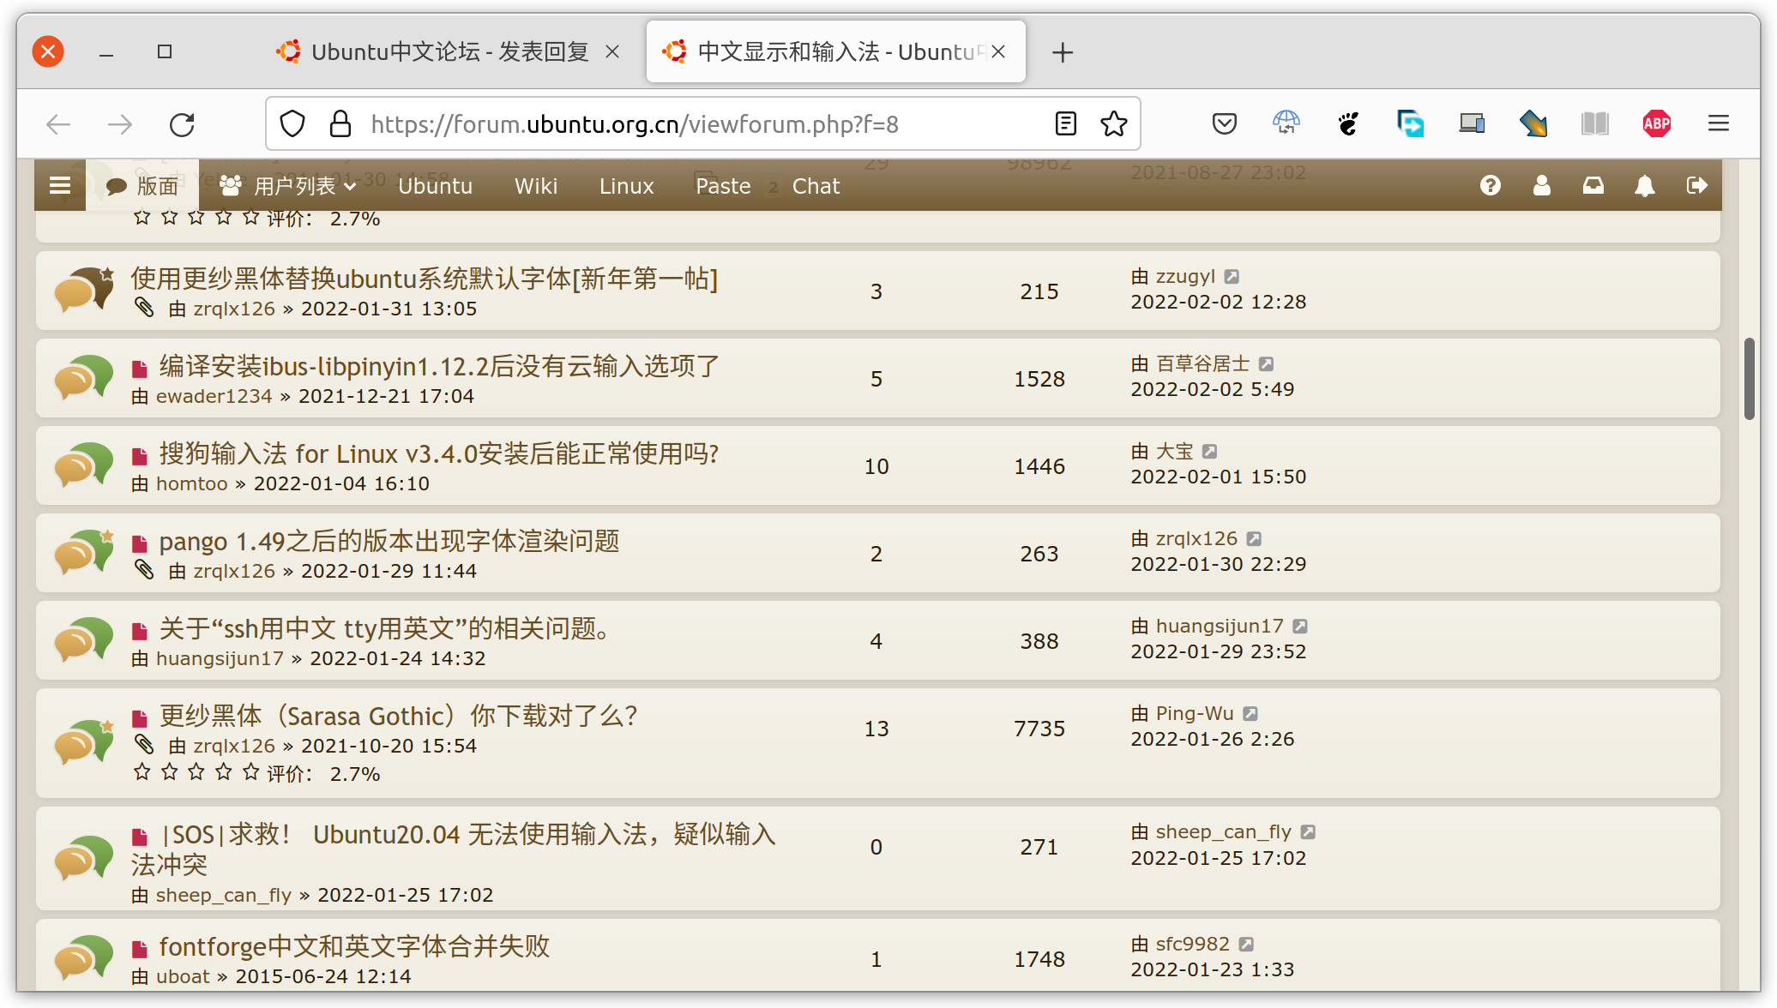Screen dimensions: 1777x1008
Task: Open a new browser tab
Action: point(1063,52)
